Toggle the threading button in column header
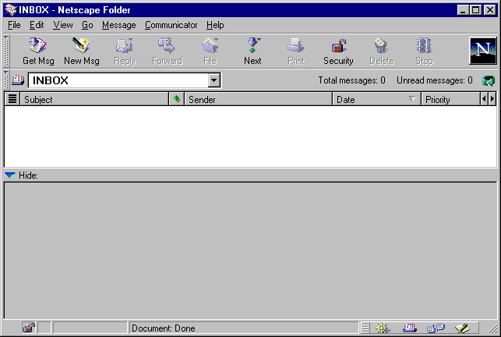This screenshot has width=501, height=337. coord(12,99)
